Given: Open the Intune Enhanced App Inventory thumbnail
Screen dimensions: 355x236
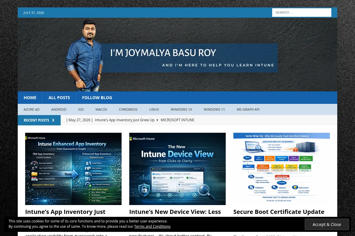Looking at the screenshot, I should (73, 169).
